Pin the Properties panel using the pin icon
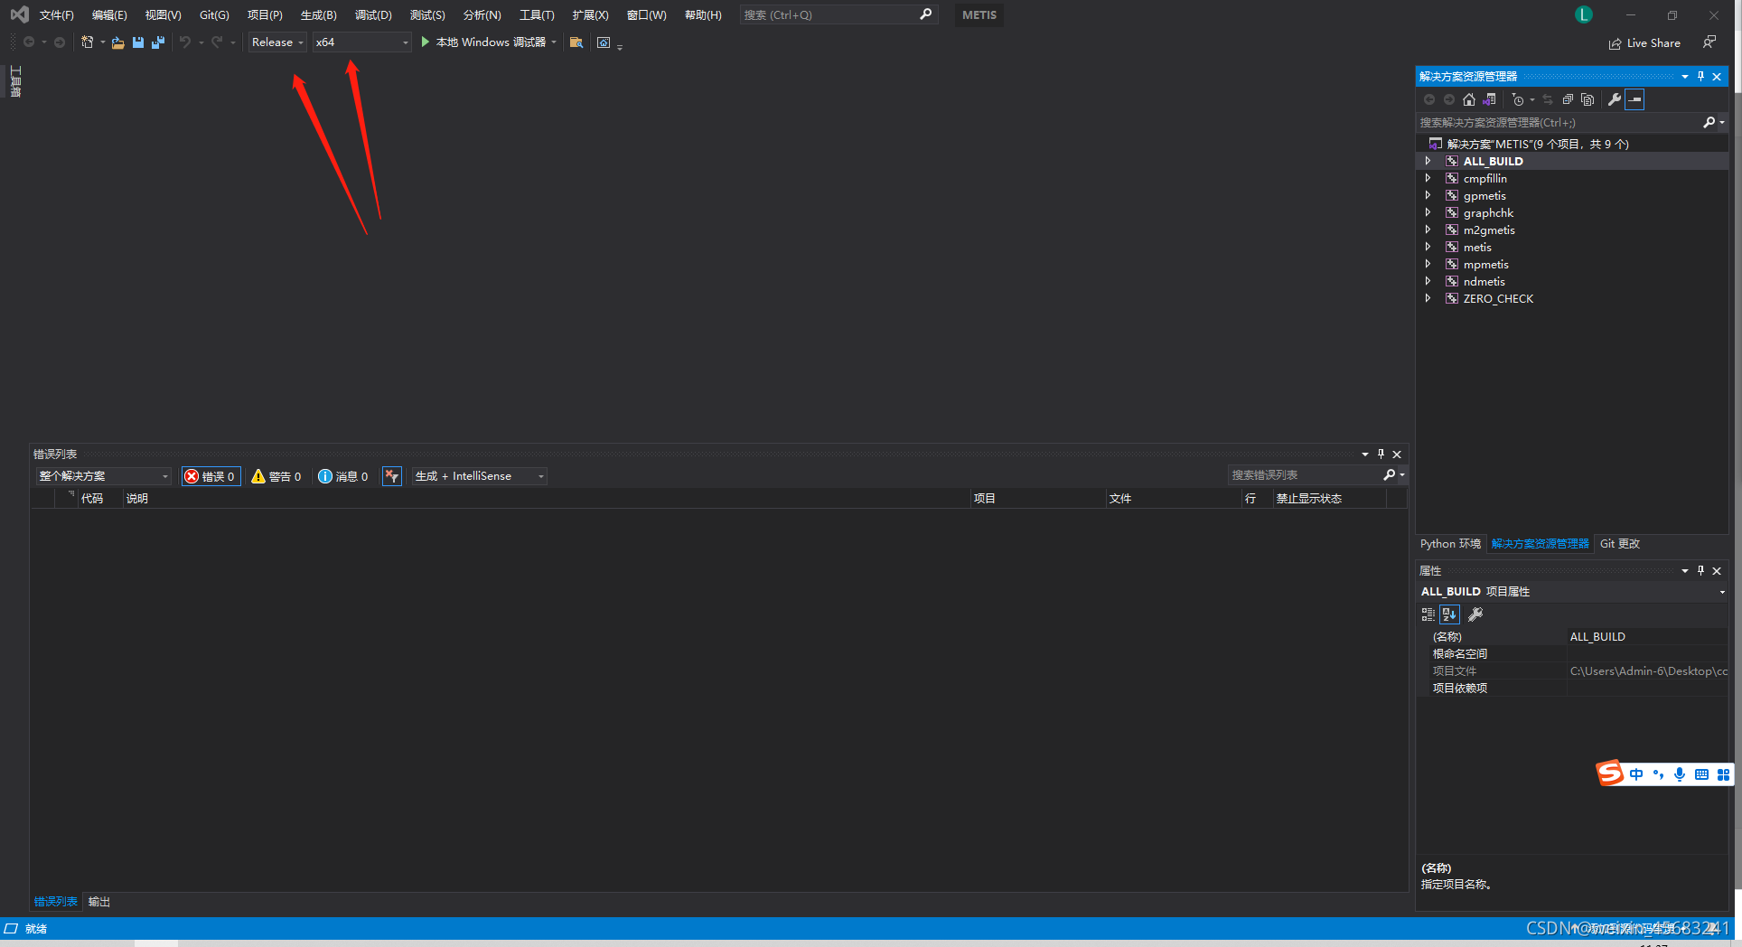The width and height of the screenshot is (1742, 947). click(x=1700, y=570)
